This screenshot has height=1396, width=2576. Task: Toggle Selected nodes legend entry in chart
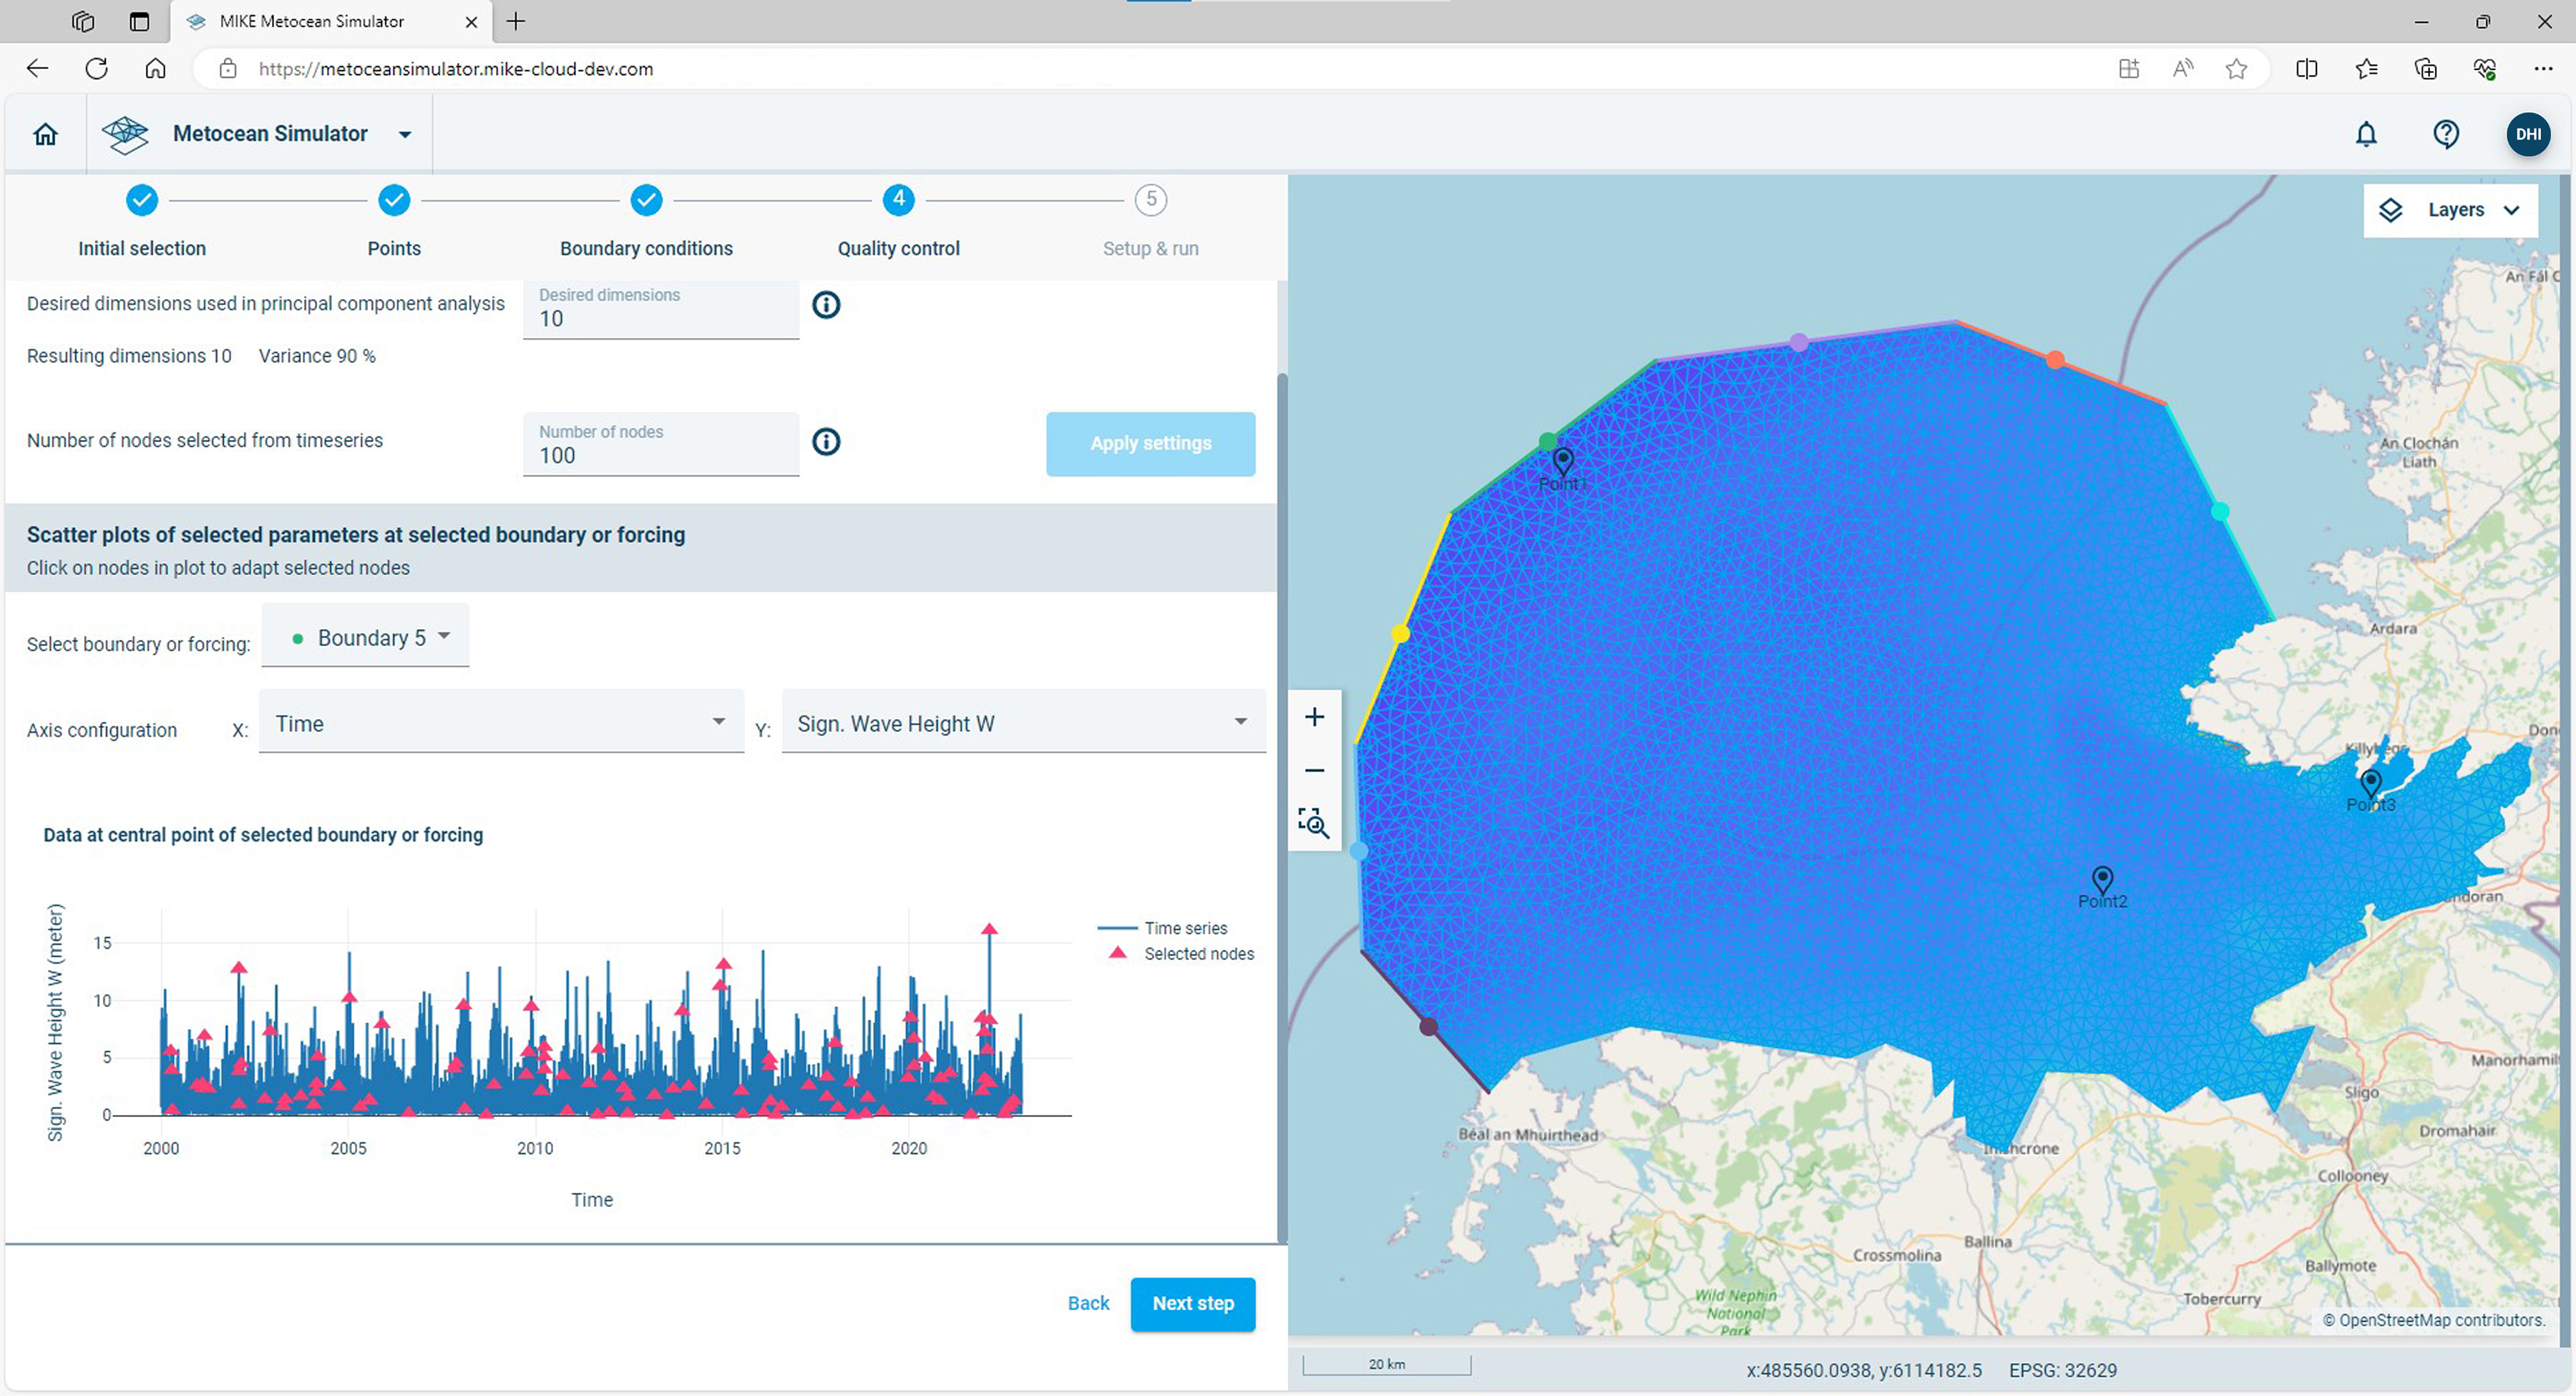pos(1197,954)
